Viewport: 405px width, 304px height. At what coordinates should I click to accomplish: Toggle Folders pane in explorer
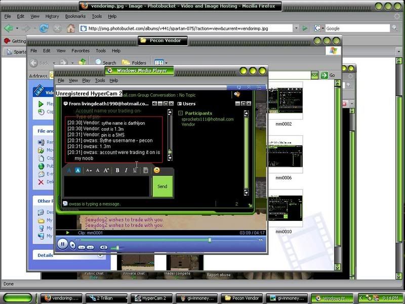pyautogui.click(x=134, y=62)
